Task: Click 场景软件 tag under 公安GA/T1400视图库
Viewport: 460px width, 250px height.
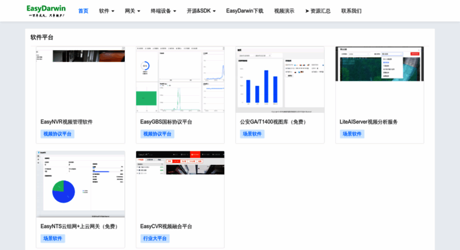Action: pos(252,134)
